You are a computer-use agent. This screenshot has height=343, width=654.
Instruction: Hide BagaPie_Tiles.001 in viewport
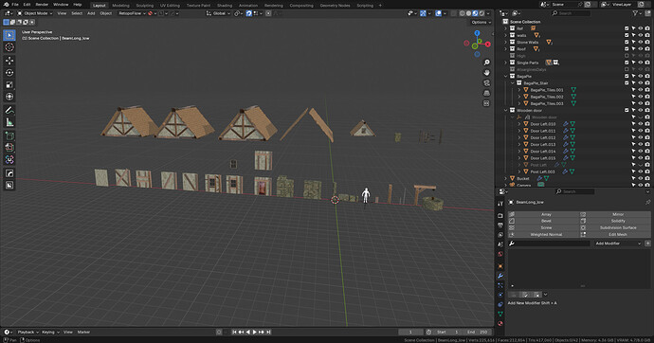640,90
